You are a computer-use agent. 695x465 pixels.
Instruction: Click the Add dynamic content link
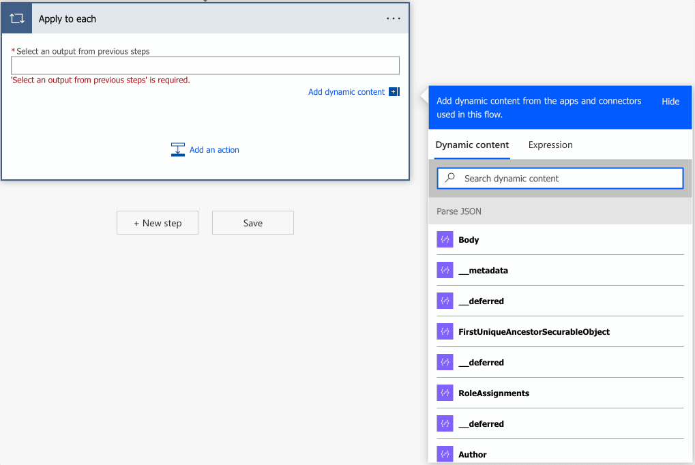coord(346,92)
